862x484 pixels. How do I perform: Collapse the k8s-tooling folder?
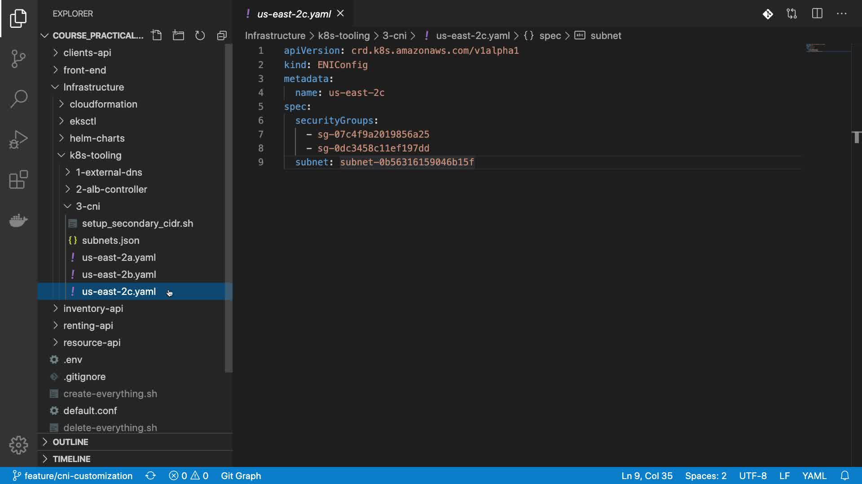pyautogui.click(x=95, y=155)
